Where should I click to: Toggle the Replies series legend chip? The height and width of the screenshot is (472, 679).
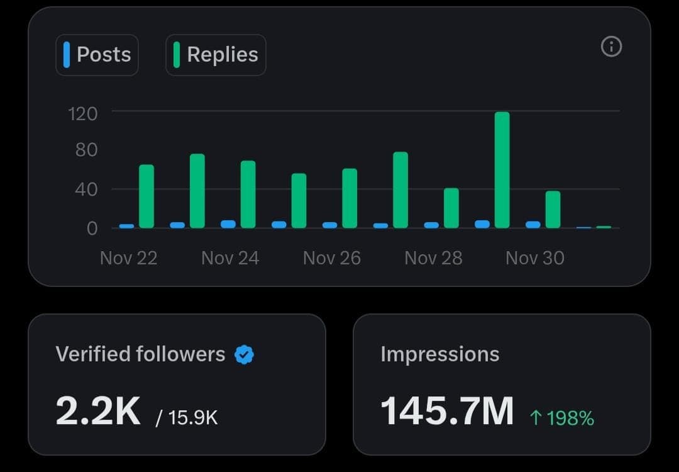pyautogui.click(x=216, y=55)
